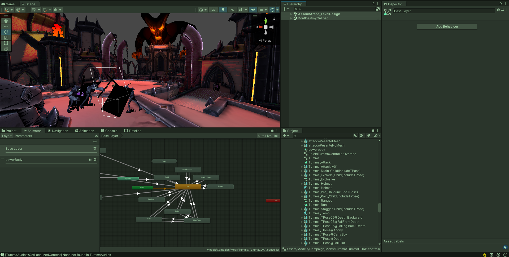The width and height of the screenshot is (509, 257).
Task: Toggle Persp projection label
Action: (265, 41)
